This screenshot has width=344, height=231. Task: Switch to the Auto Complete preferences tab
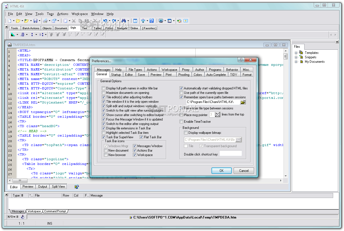click(x=216, y=74)
